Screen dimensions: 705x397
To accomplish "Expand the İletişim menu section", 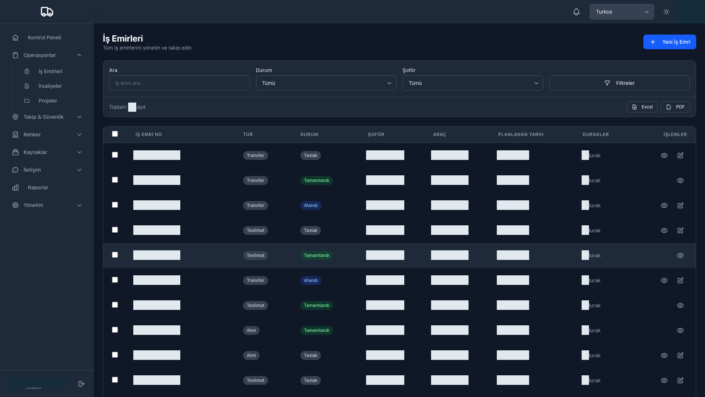I will coord(47,170).
